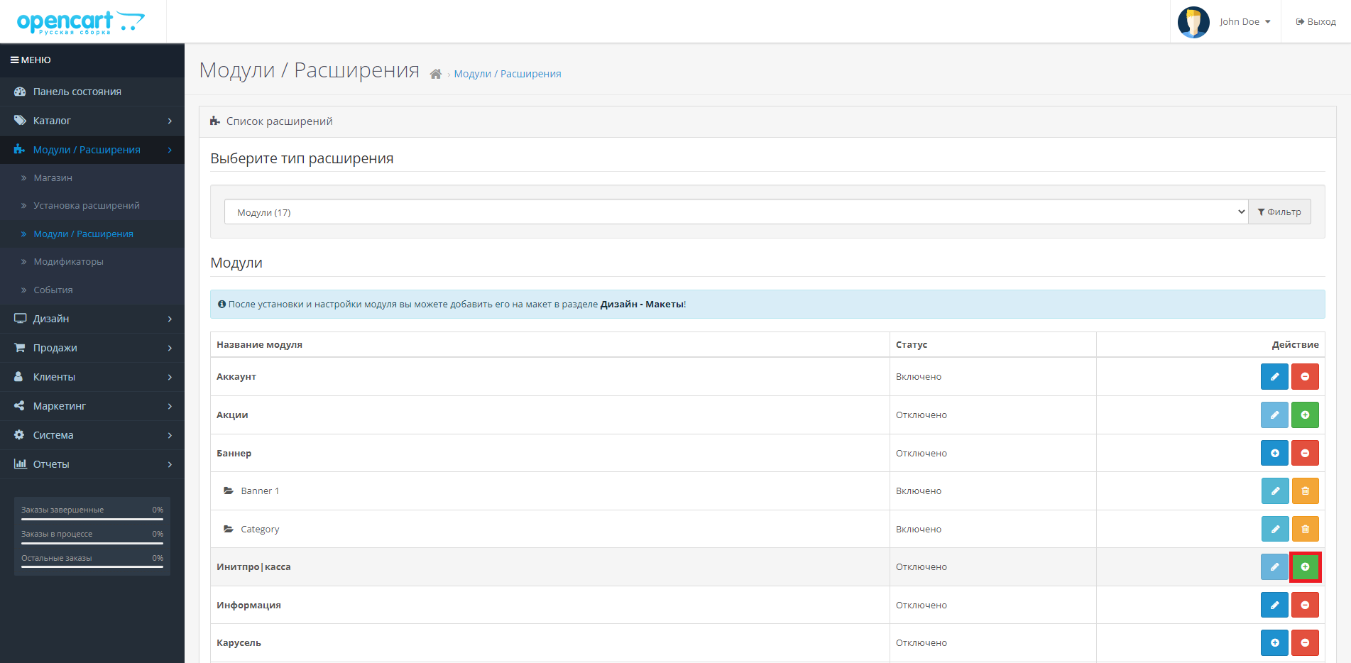Delete the Category submodule
The width and height of the screenshot is (1351, 663).
tap(1305, 529)
